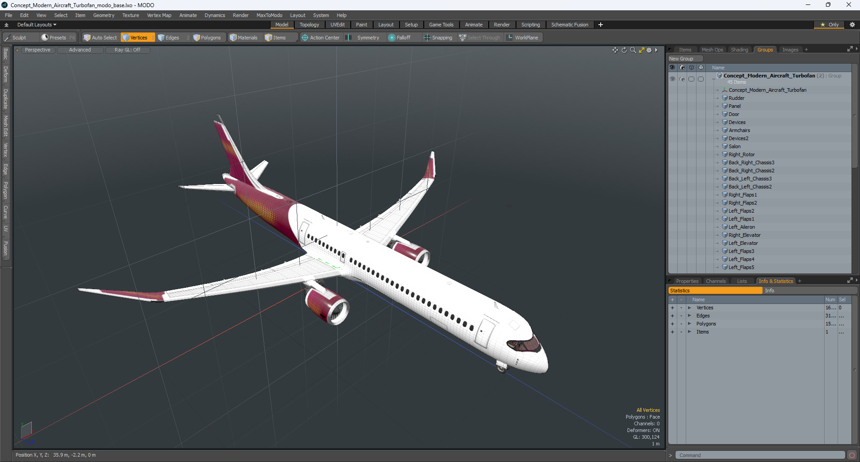The height and width of the screenshot is (462, 860).
Task: Toggle Symmetry
Action: point(363,38)
